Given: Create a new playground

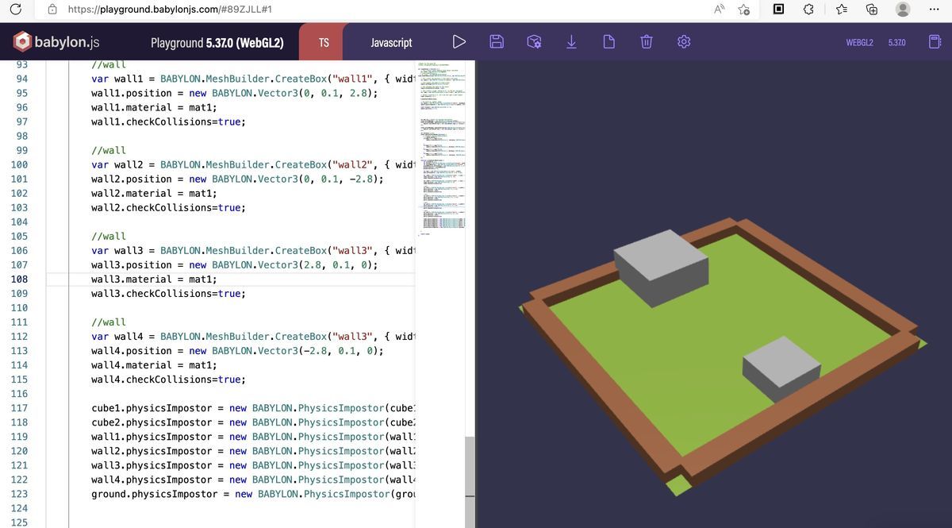Looking at the screenshot, I should (x=608, y=41).
